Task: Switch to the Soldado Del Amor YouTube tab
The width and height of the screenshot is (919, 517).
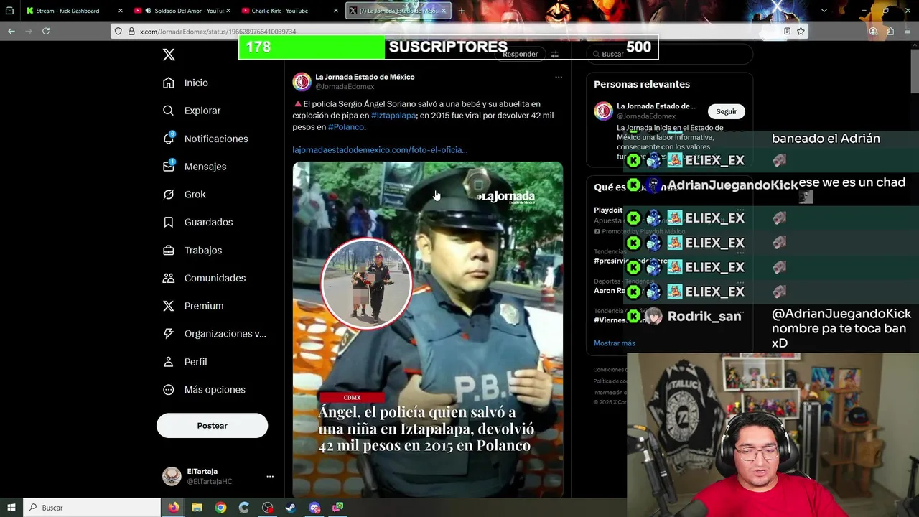Action: coord(185,11)
